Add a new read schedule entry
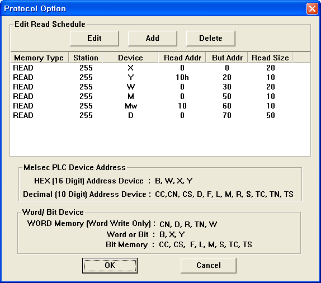Screen dimensions: 321x283 point(153,39)
